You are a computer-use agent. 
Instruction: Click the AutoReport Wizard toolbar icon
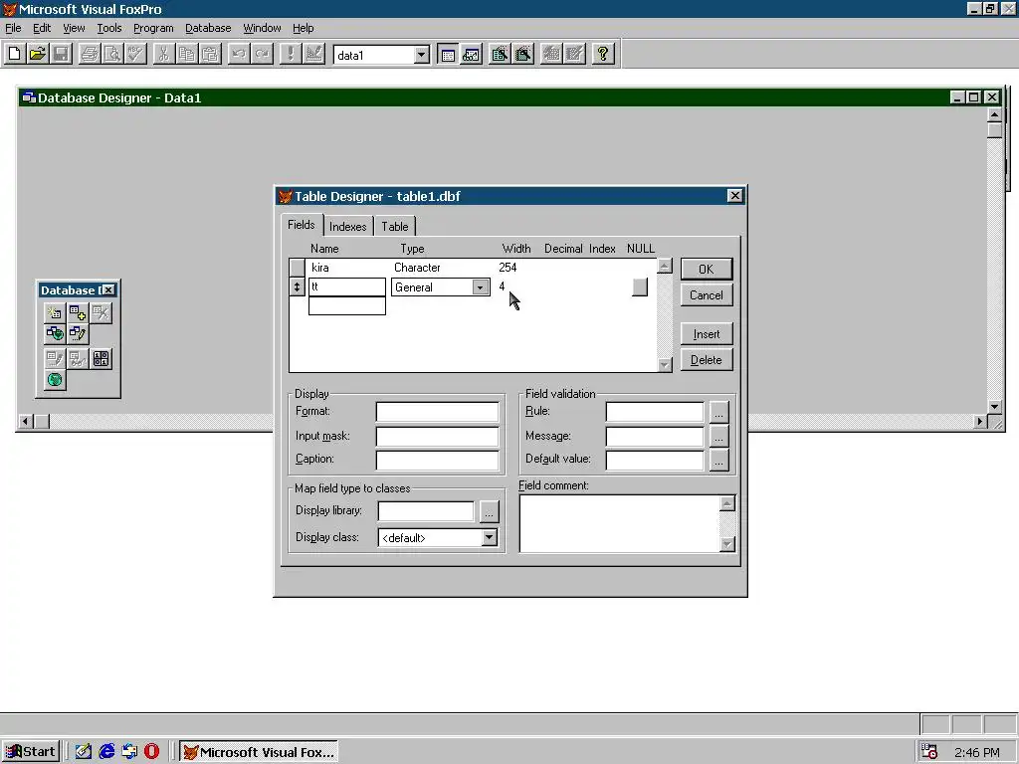574,54
